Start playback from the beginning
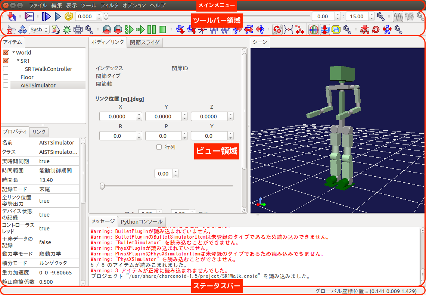This screenshot has width=426, height=295. click(x=46, y=16)
